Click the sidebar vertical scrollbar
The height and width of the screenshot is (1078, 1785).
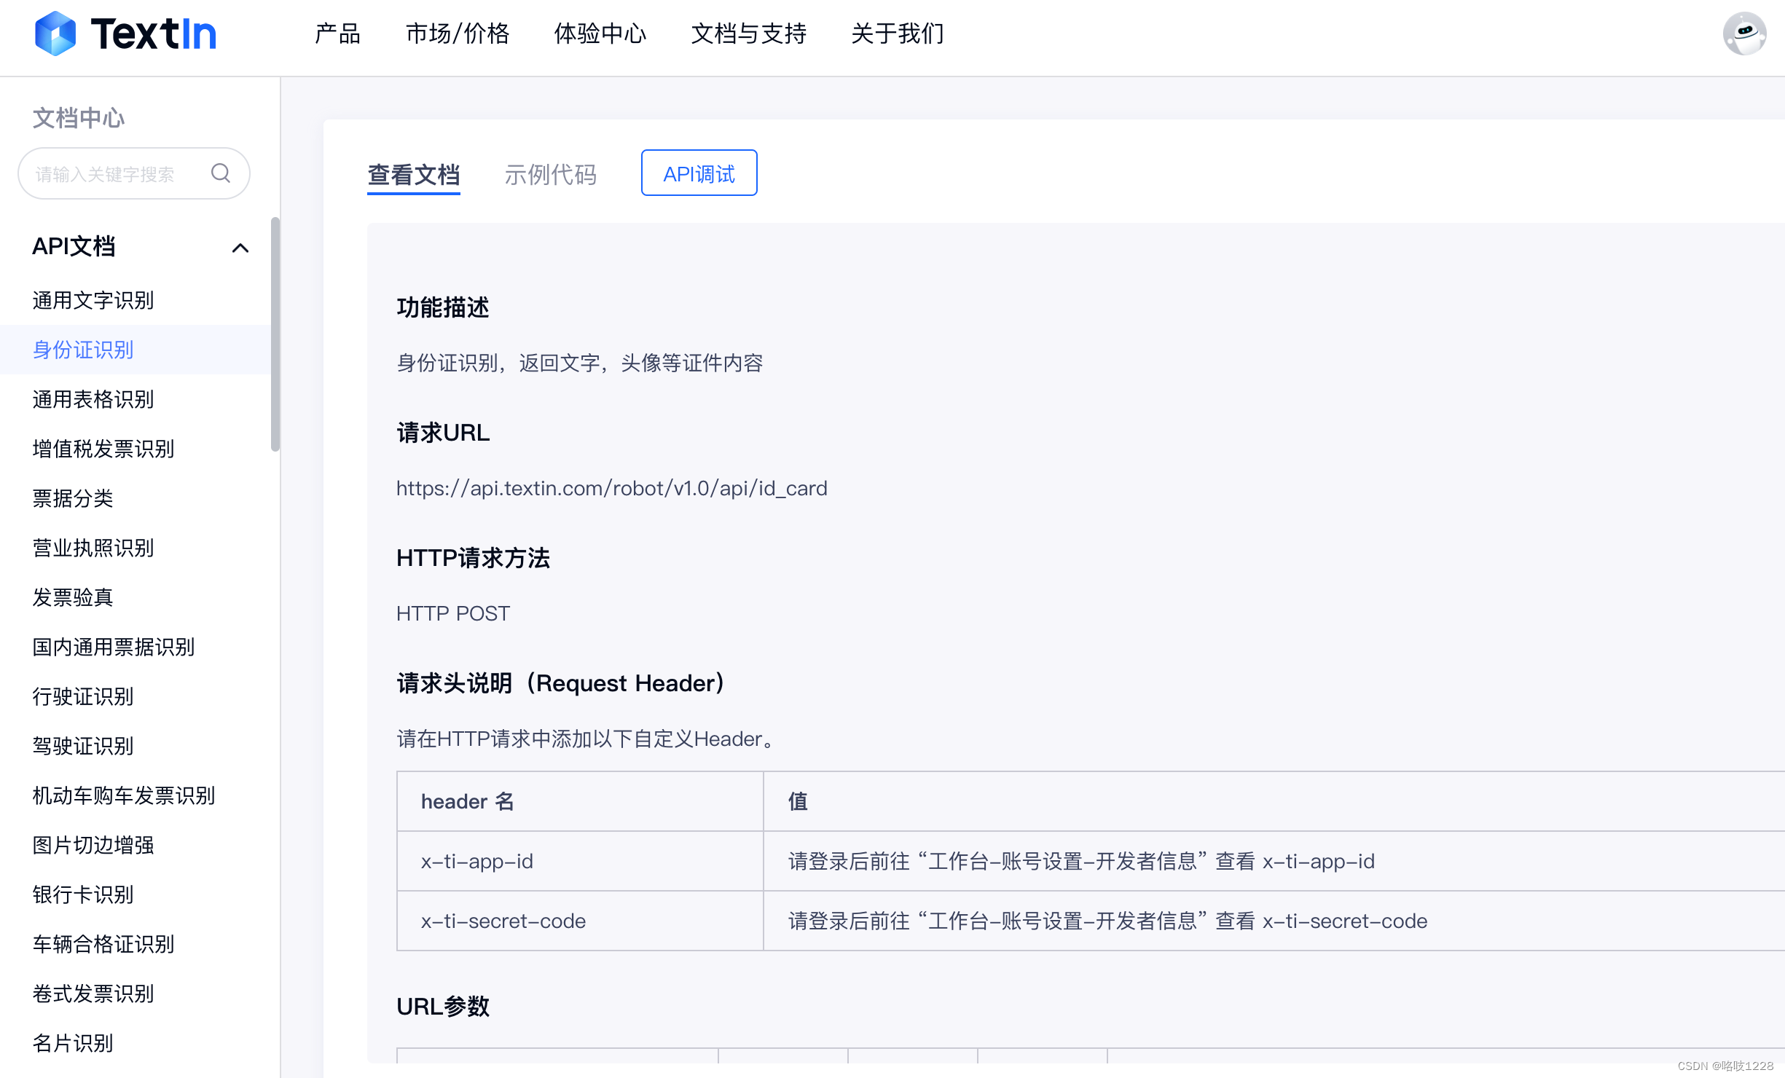point(275,335)
